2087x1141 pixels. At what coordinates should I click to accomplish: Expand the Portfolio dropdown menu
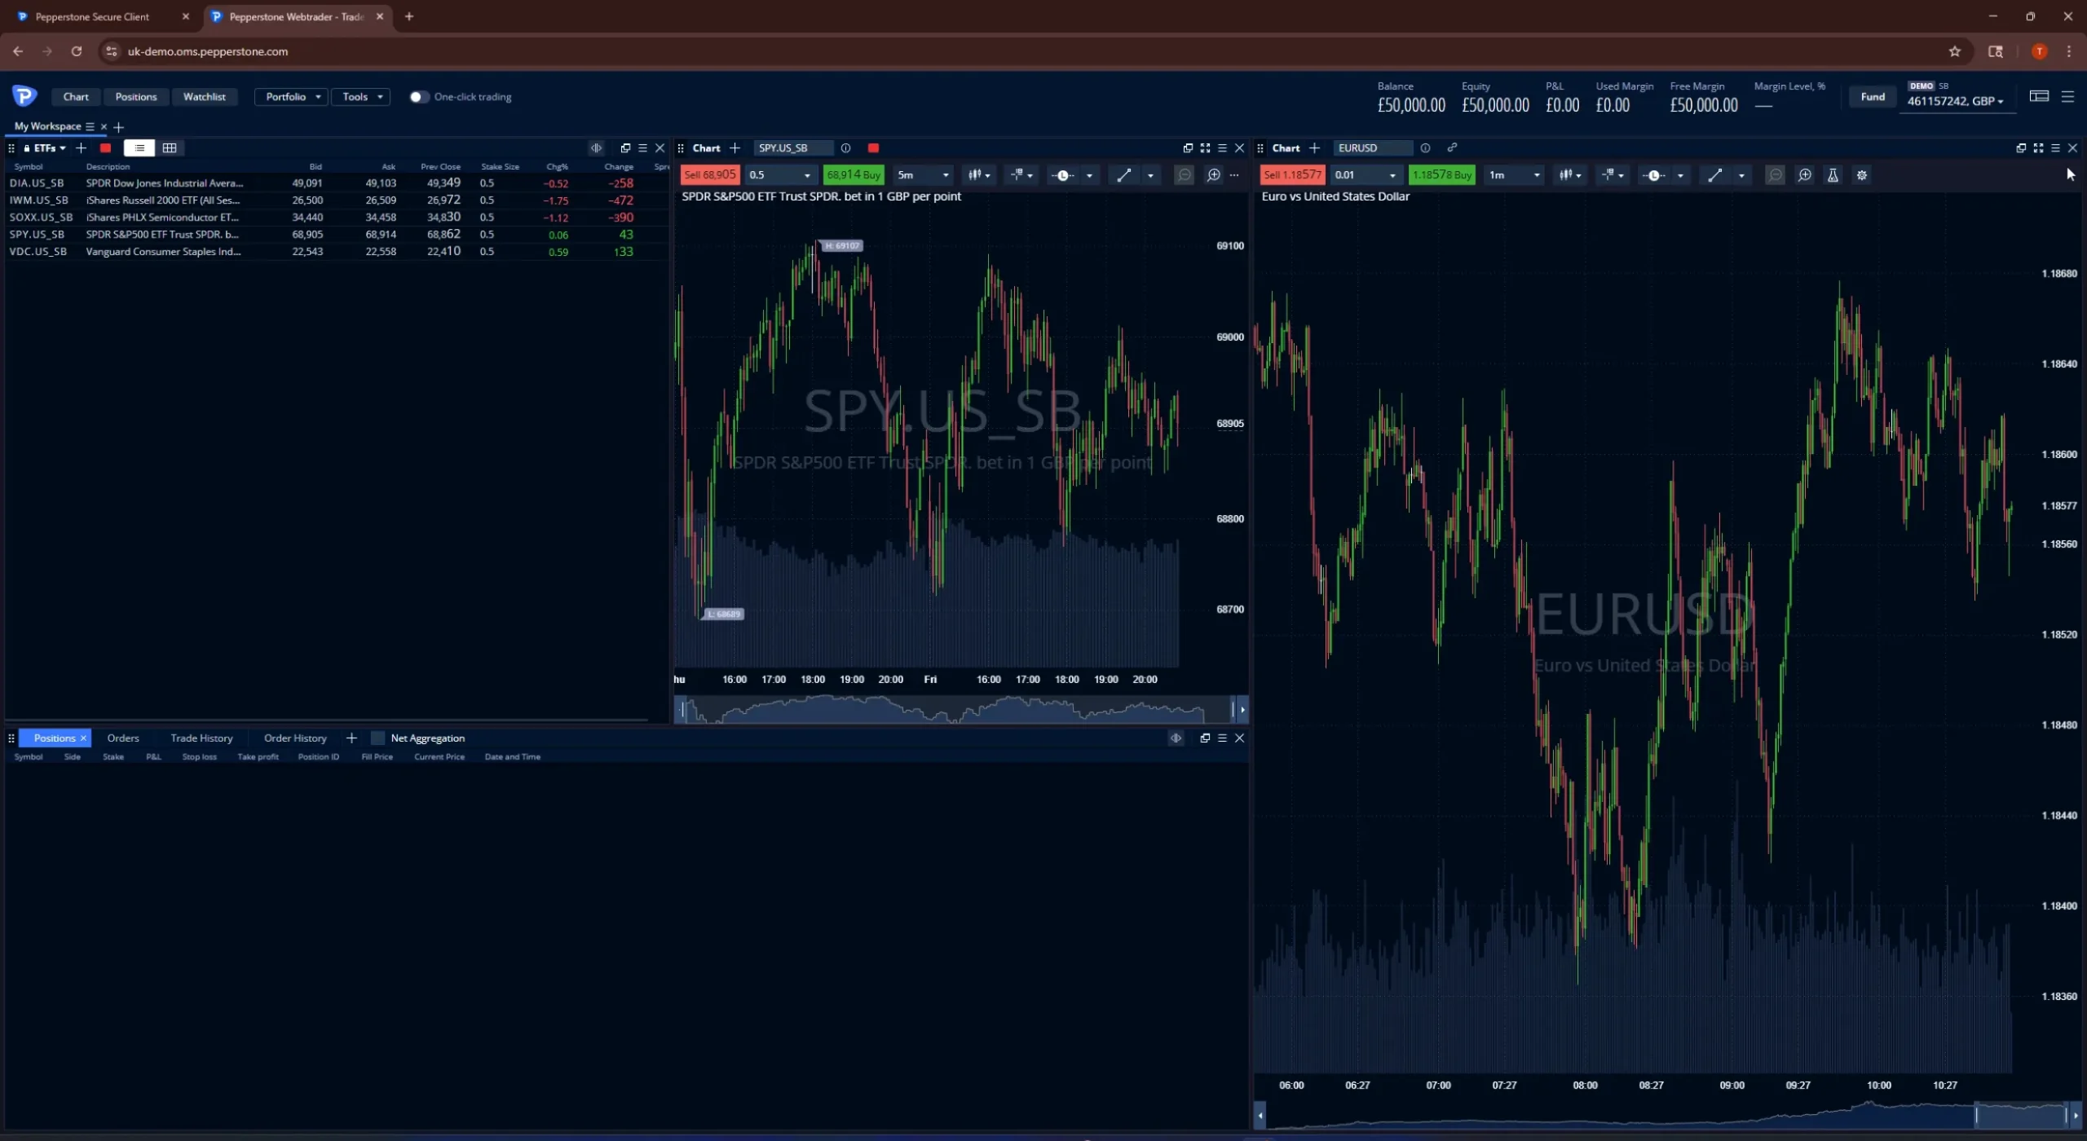click(x=292, y=97)
